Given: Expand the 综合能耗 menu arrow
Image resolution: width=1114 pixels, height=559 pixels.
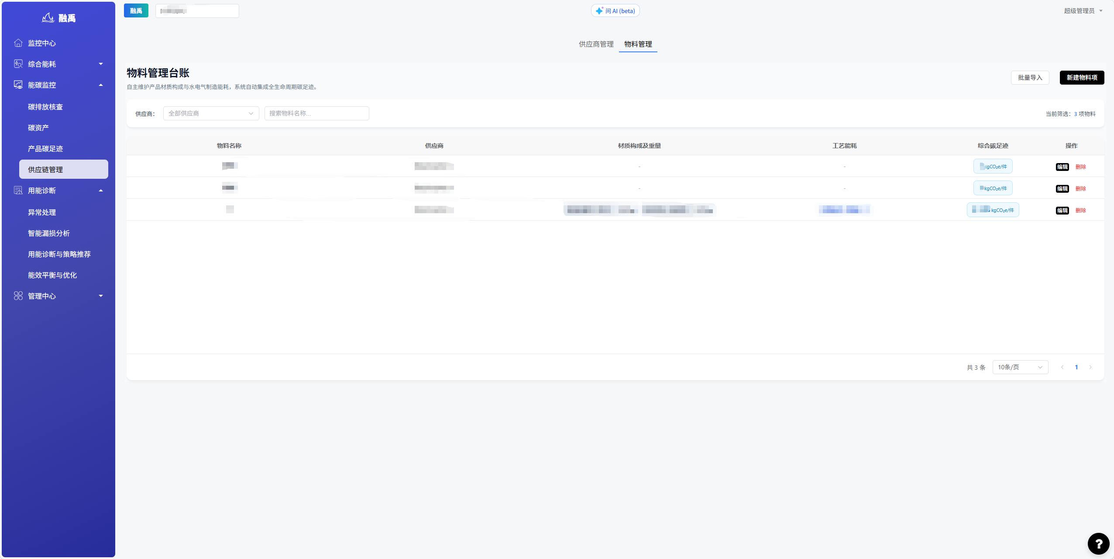Looking at the screenshot, I should pyautogui.click(x=101, y=64).
